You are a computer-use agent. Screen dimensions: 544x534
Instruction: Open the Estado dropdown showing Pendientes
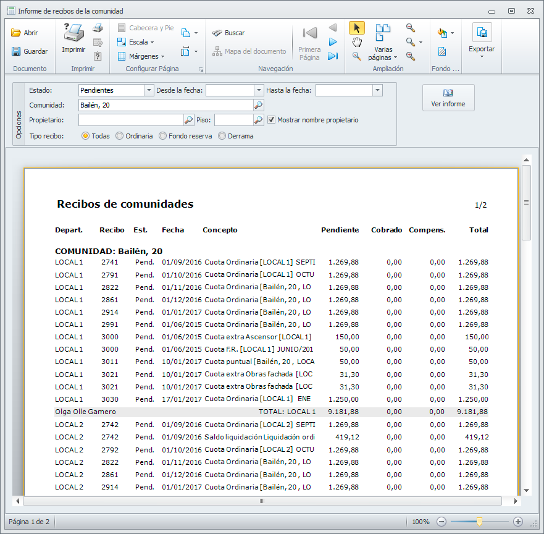click(149, 90)
